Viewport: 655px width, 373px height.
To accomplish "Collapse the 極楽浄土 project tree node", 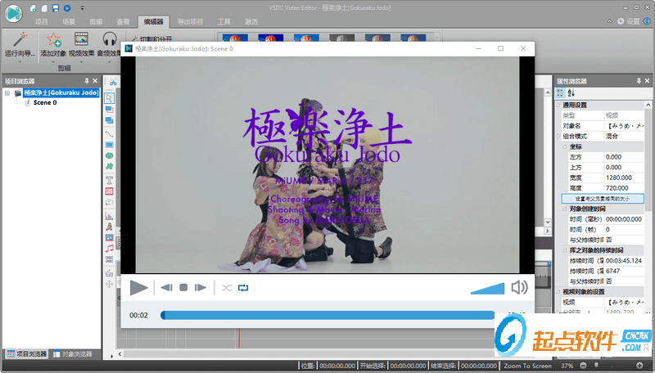I will [x=7, y=92].
